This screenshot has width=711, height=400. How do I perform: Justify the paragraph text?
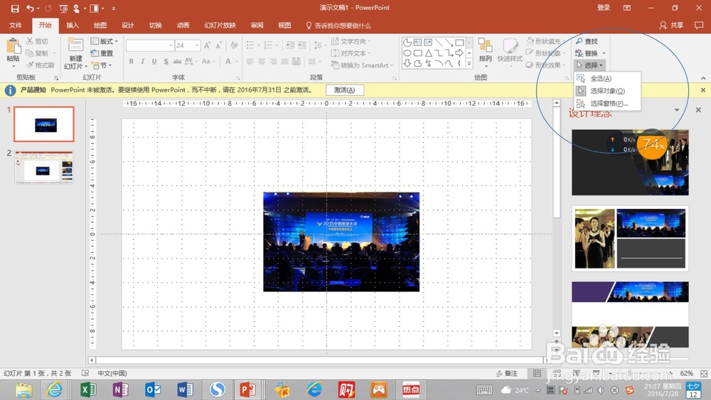pyautogui.click(x=285, y=61)
